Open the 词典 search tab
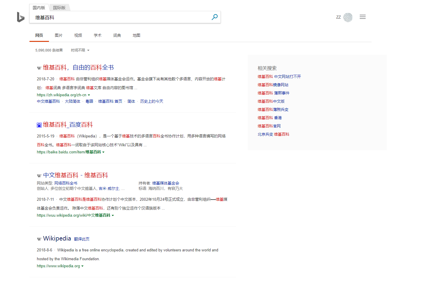 click(x=117, y=35)
